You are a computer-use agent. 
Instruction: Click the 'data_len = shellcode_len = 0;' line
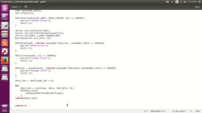pos(34,81)
